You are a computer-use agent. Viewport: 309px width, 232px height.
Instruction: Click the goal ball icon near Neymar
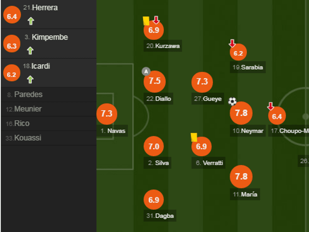pyautogui.click(x=232, y=101)
